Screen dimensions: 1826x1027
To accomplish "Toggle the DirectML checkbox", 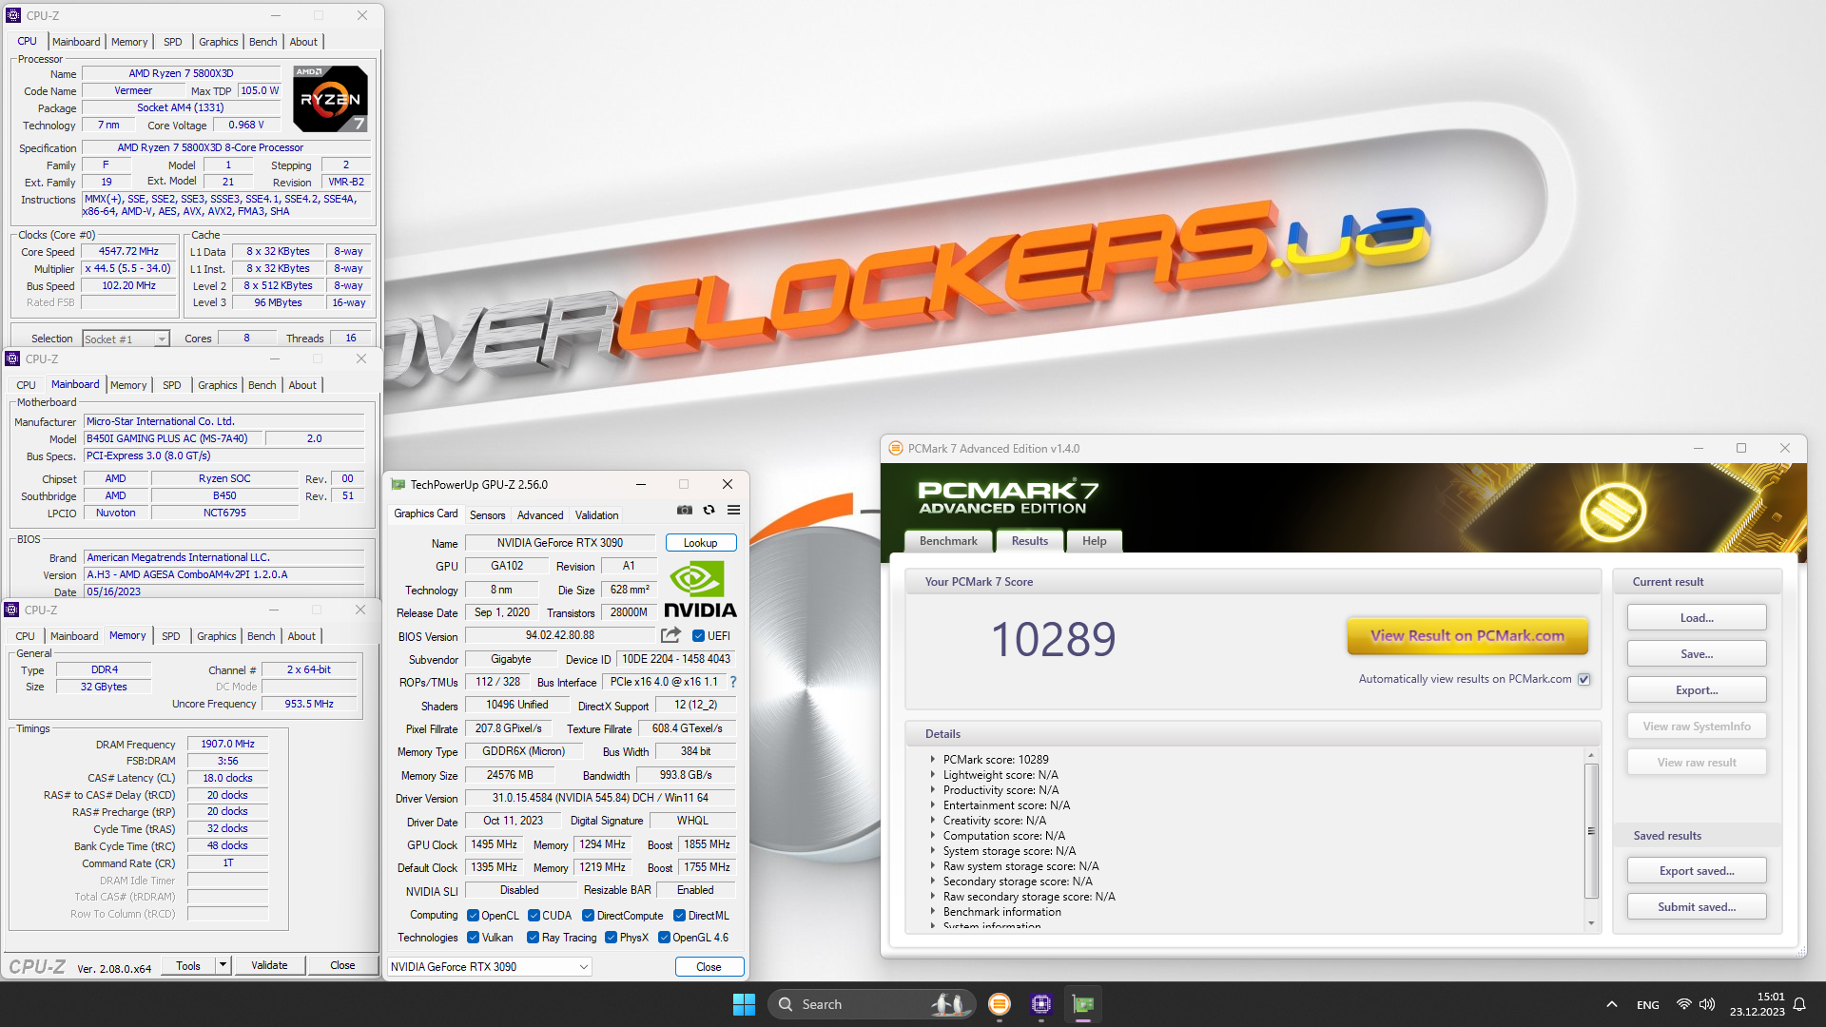I will coord(679,916).
